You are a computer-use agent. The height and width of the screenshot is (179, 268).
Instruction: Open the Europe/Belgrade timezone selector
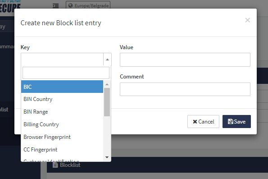click(x=88, y=5)
